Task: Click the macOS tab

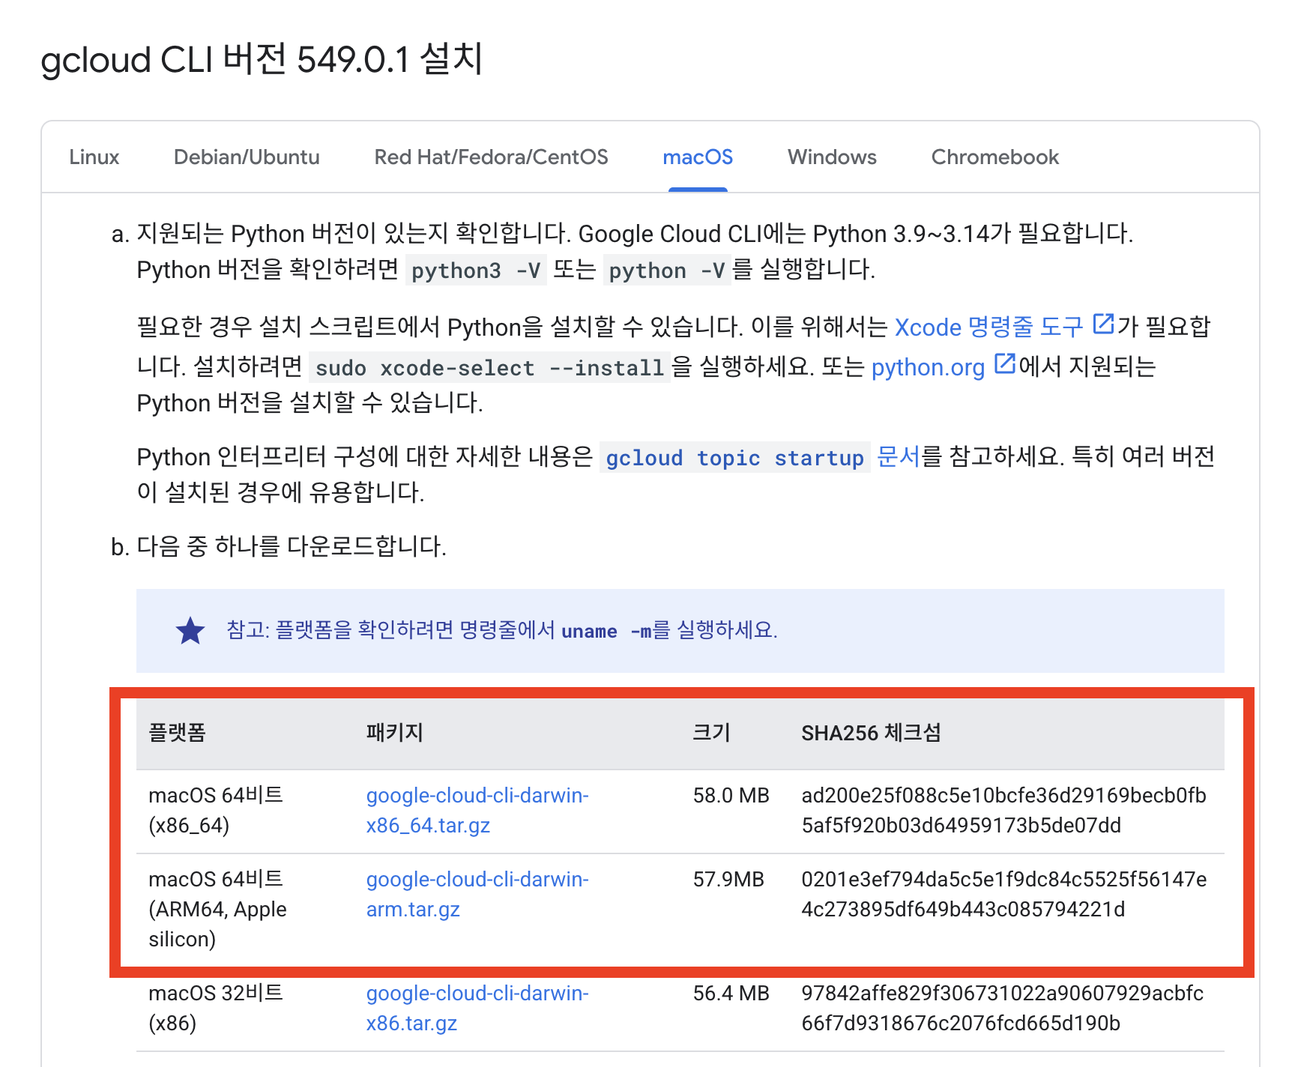Action: pyautogui.click(x=698, y=157)
